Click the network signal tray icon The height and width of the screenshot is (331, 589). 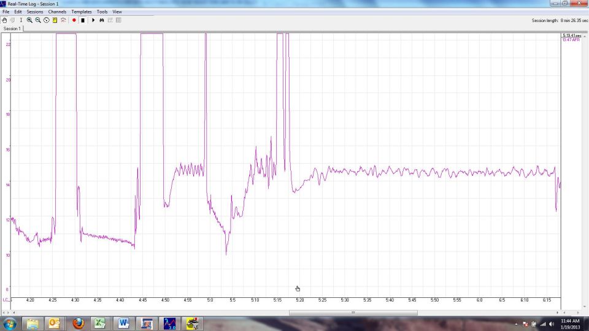(543, 324)
